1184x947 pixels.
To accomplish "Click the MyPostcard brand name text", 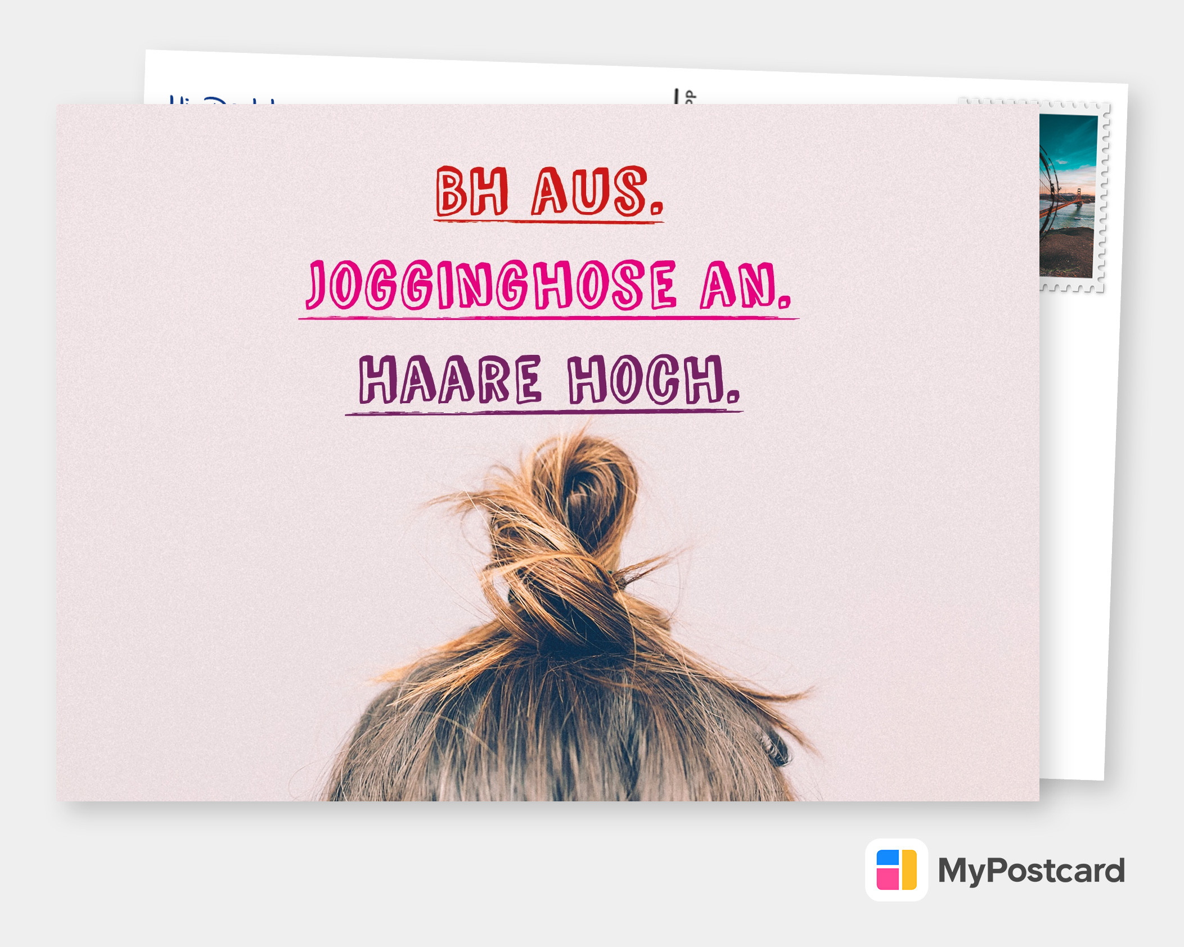I will (1032, 872).
